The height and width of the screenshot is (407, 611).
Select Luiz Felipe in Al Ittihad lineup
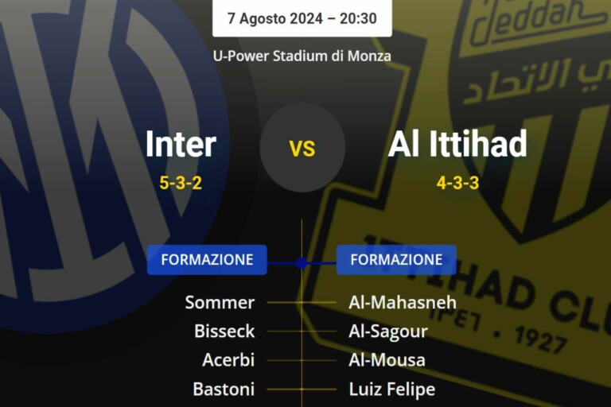[x=392, y=389]
